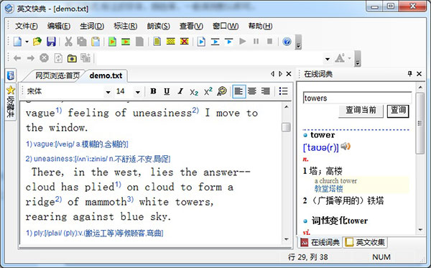Image resolution: width=431 pixels, height=268 pixels.
Task: Open 帮助(H) menu
Action: [x=260, y=26]
